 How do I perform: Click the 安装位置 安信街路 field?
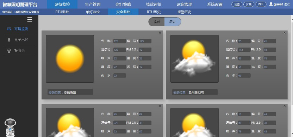coord(70,92)
